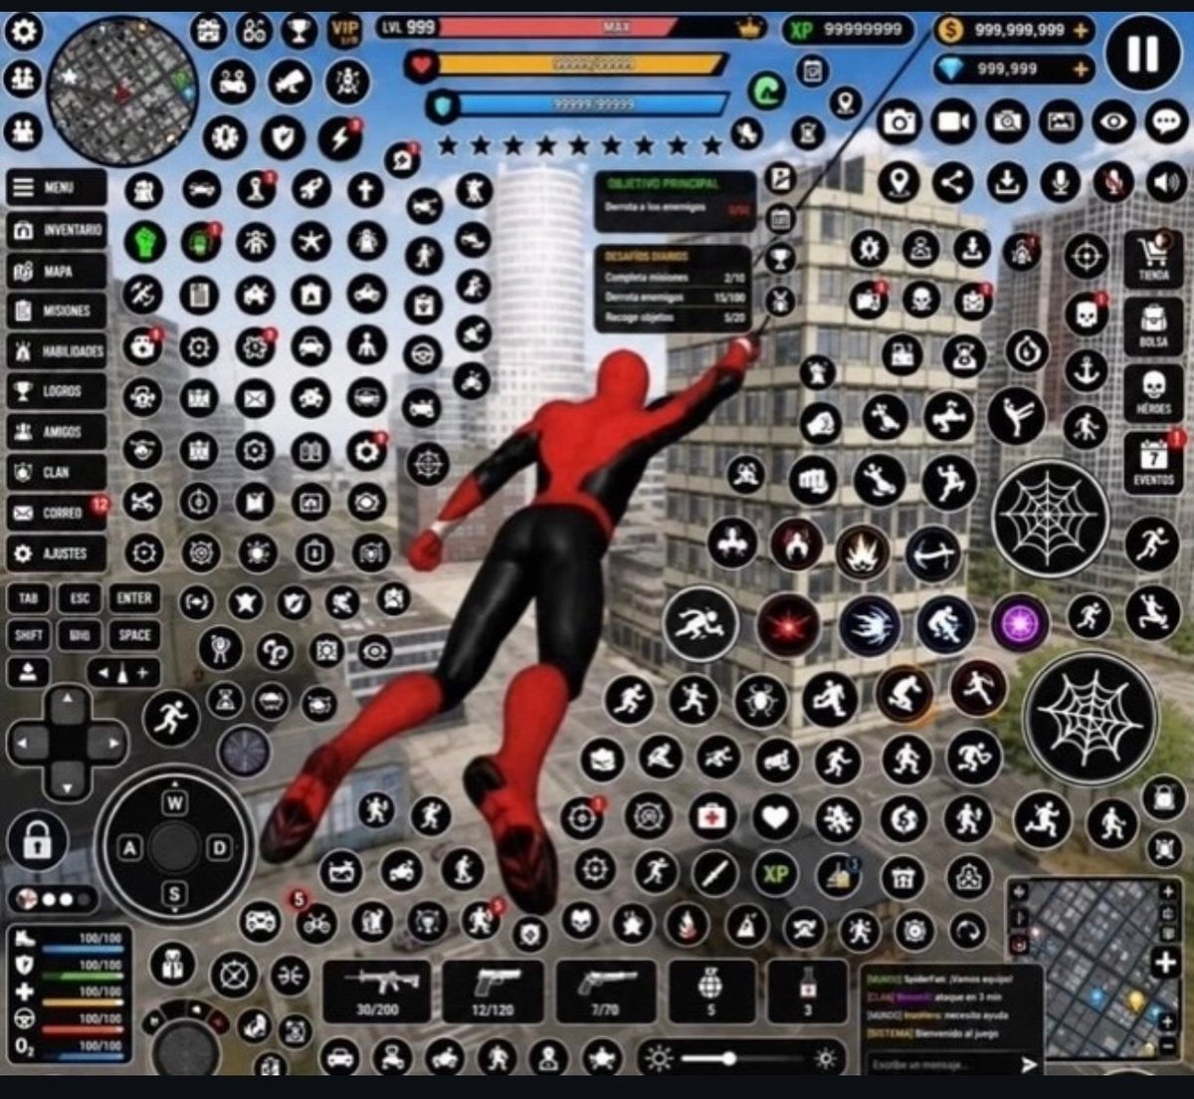Open the picture gallery icon
Screen dimensions: 1194x1099
click(1061, 122)
